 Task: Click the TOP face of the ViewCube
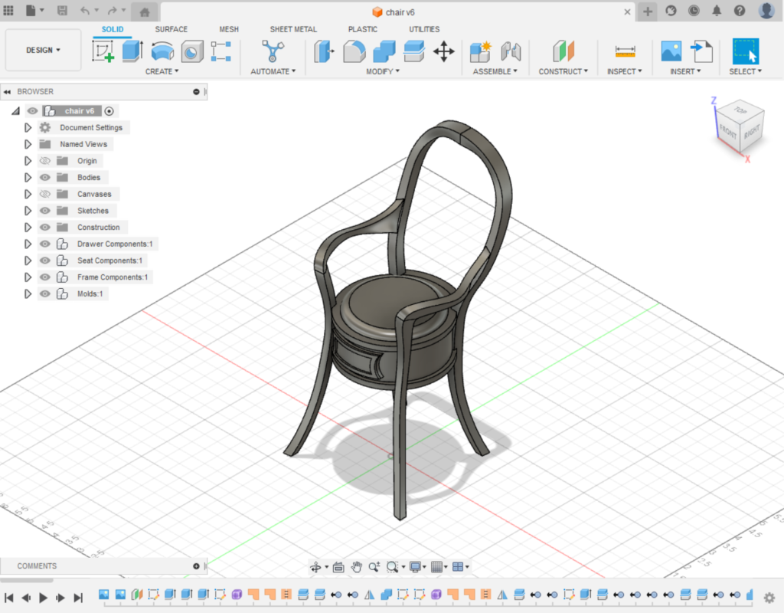[x=740, y=111]
